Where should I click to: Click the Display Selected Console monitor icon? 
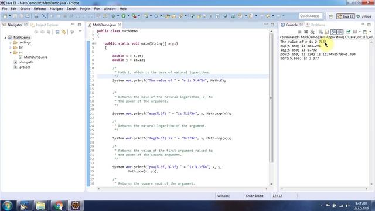pos(354,32)
